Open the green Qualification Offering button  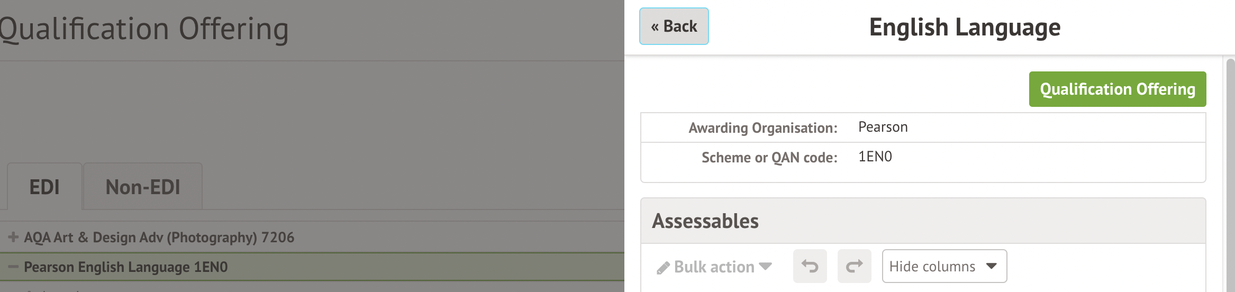coord(1117,89)
